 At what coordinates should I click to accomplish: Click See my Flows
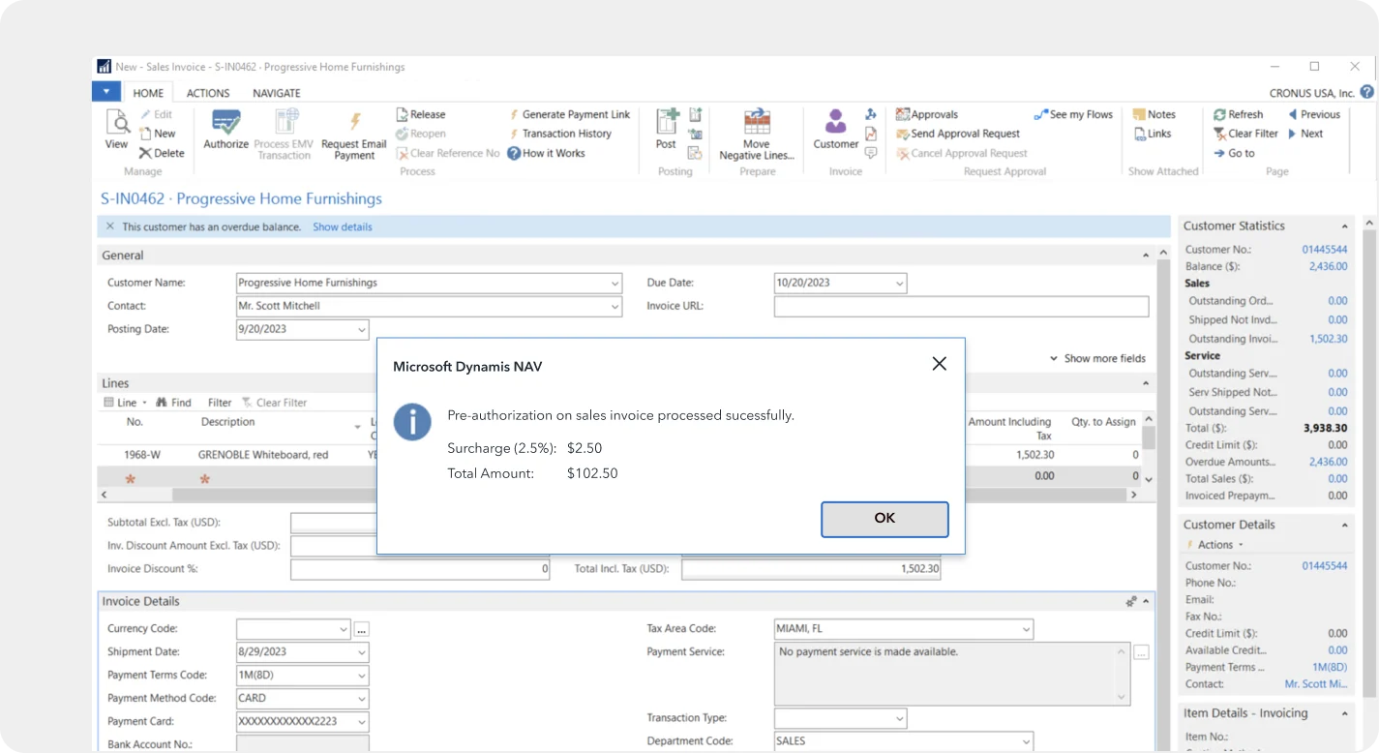point(1073,114)
